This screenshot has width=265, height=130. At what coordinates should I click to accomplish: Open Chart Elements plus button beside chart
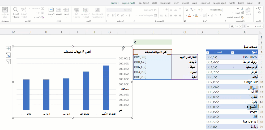coord(8,49)
